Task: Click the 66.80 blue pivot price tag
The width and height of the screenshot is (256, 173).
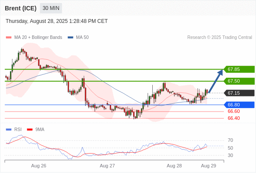Action: pyautogui.click(x=239, y=105)
